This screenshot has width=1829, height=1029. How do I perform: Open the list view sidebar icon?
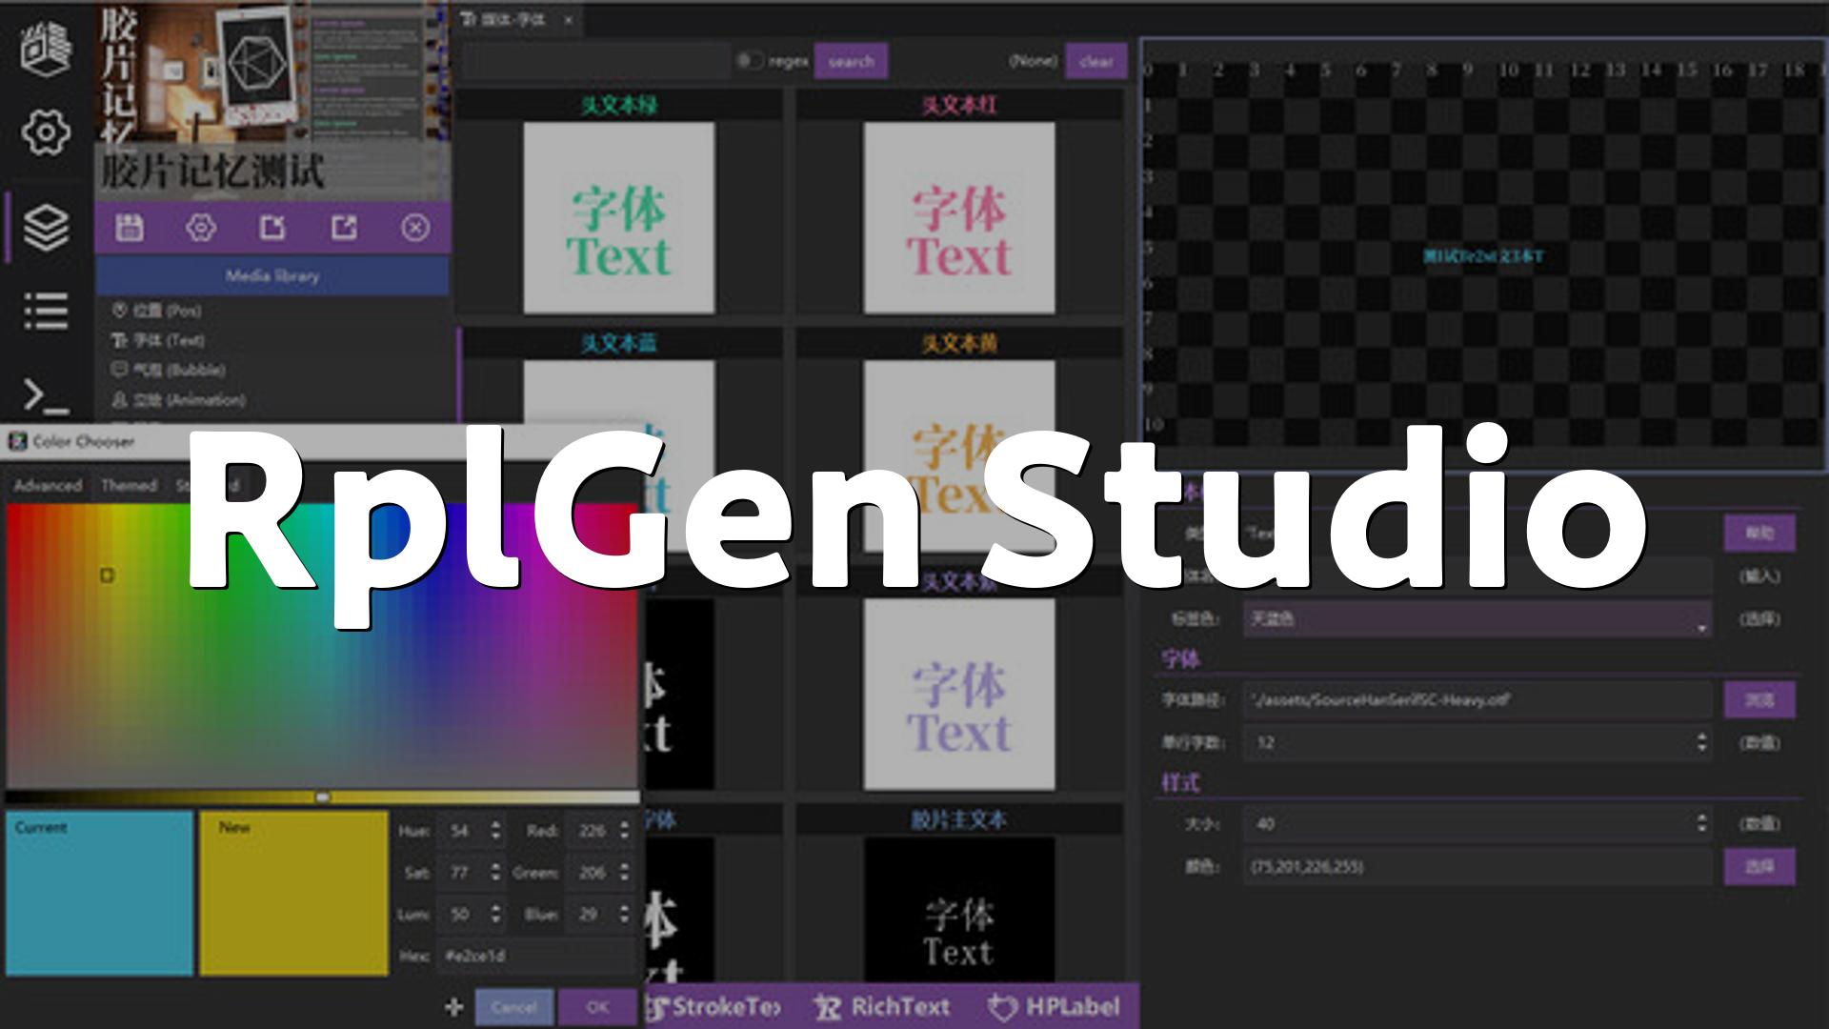[x=45, y=311]
